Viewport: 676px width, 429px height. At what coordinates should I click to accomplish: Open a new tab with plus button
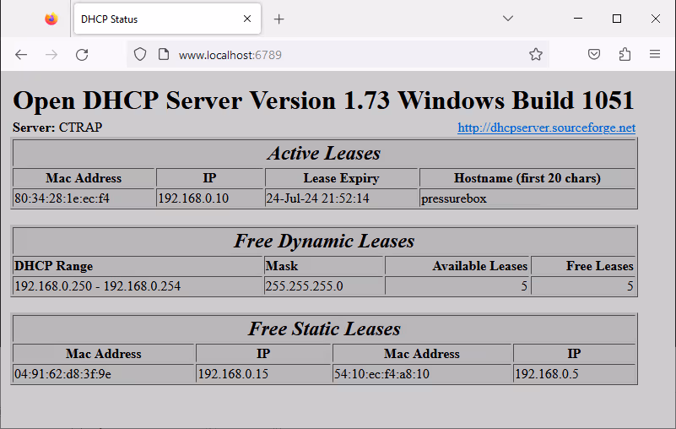pyautogui.click(x=279, y=19)
